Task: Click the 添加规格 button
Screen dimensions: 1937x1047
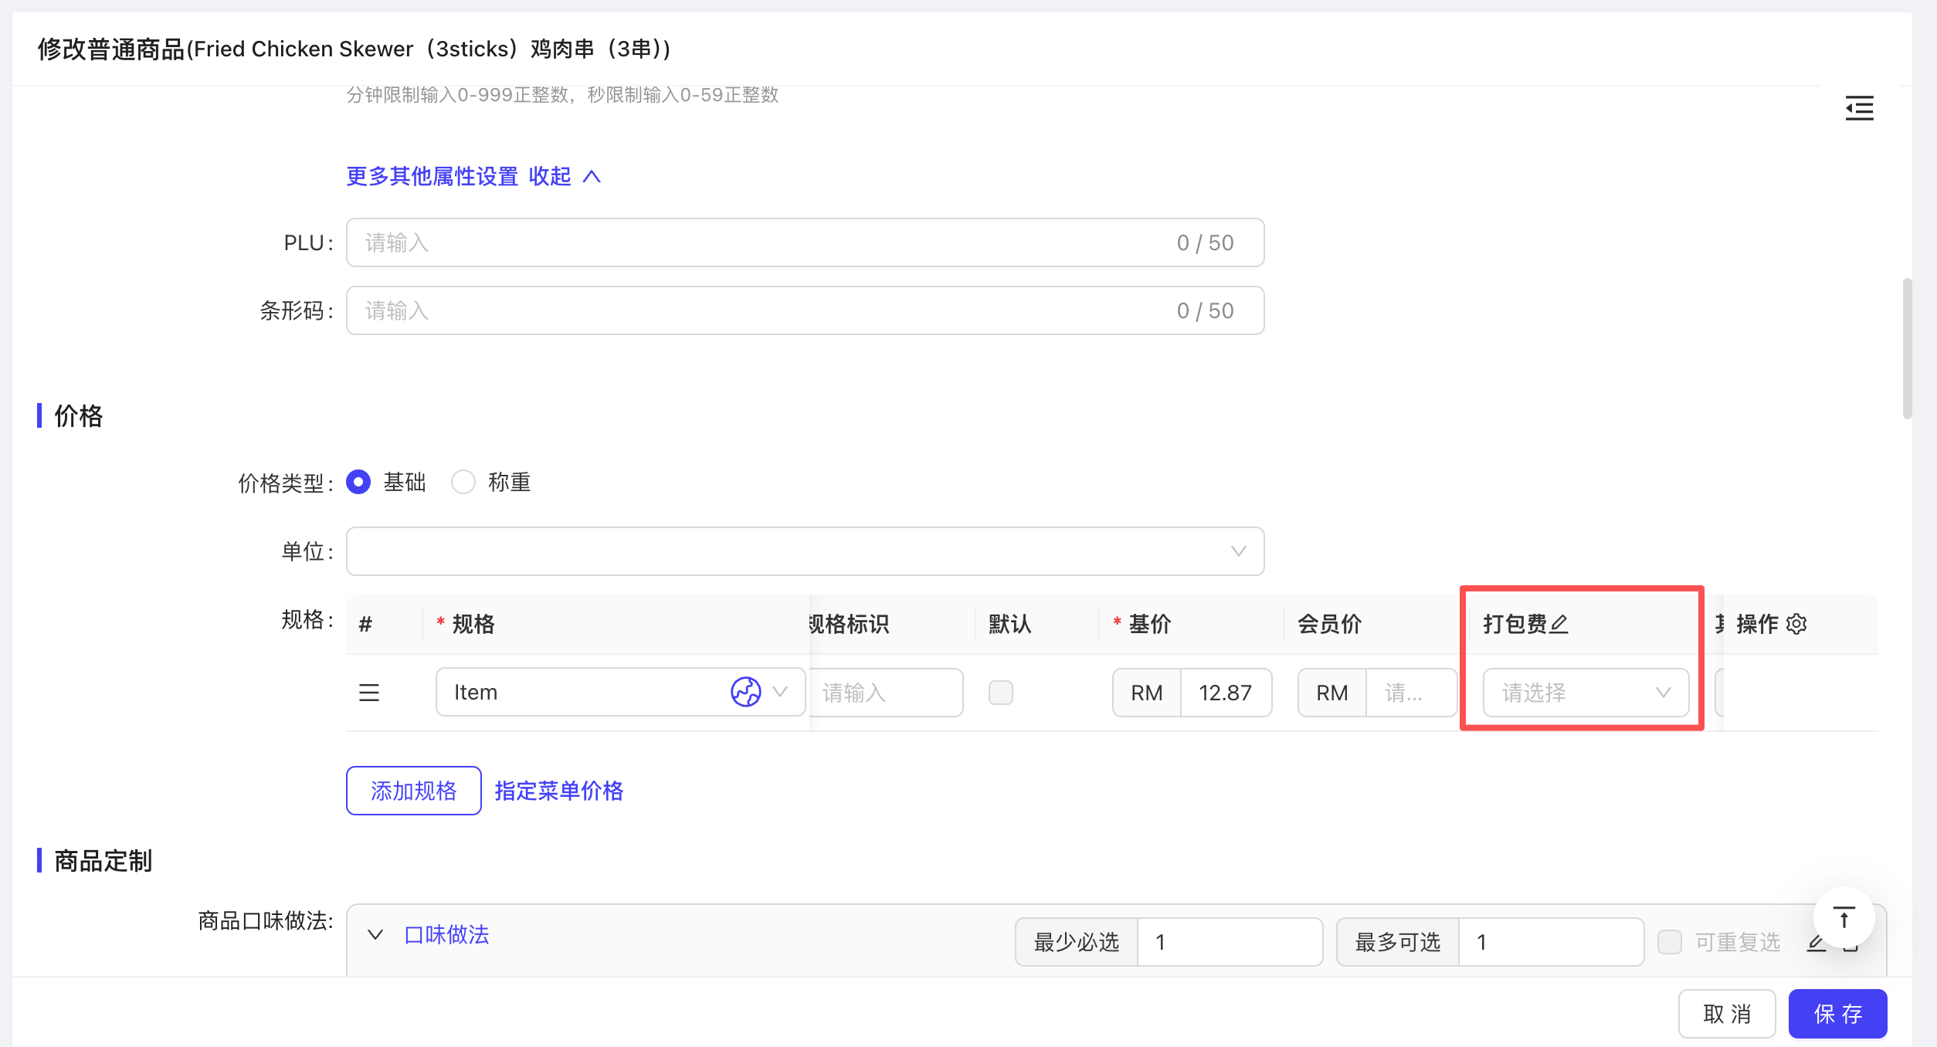Action: (x=413, y=791)
